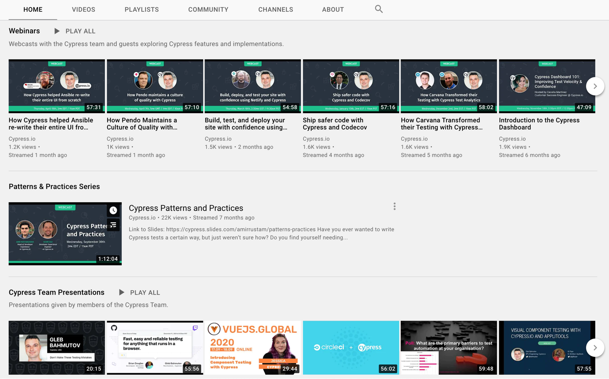Click the channel search magnifier icon

(x=379, y=9)
